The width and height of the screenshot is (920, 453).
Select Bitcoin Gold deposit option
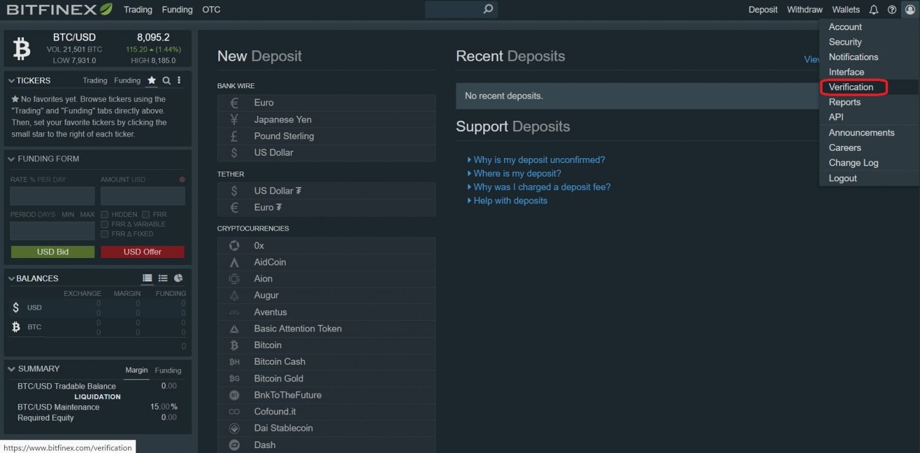pos(326,379)
